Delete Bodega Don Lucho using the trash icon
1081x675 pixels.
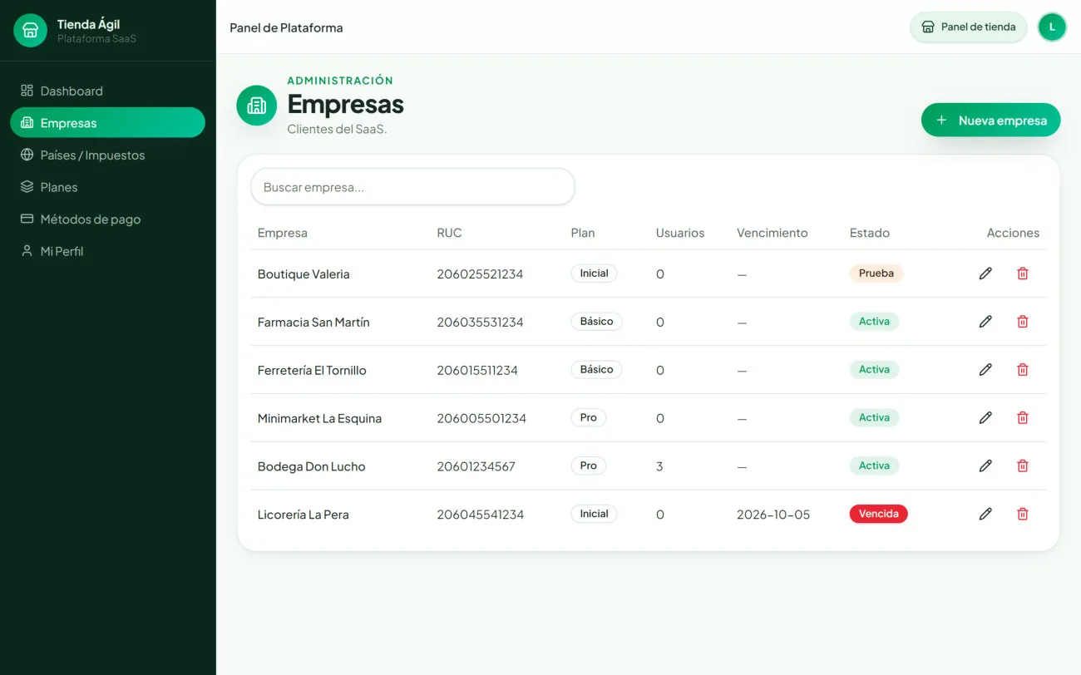point(1023,466)
